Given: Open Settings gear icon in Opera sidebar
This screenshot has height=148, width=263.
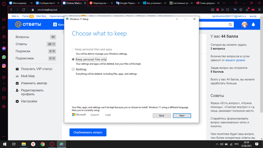Looking at the screenshot, I should (4, 106).
